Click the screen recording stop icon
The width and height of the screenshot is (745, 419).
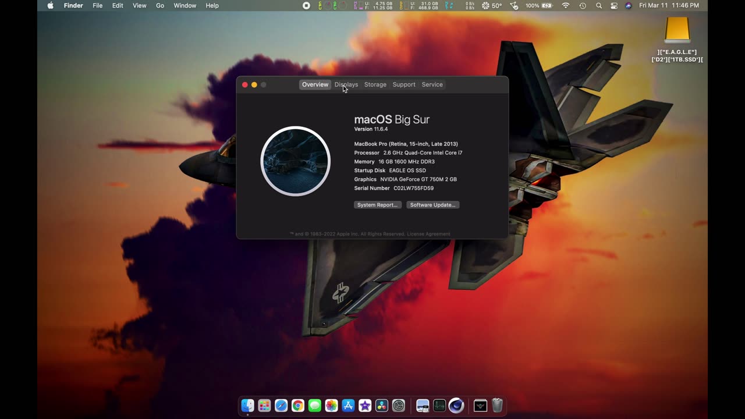(306, 5)
